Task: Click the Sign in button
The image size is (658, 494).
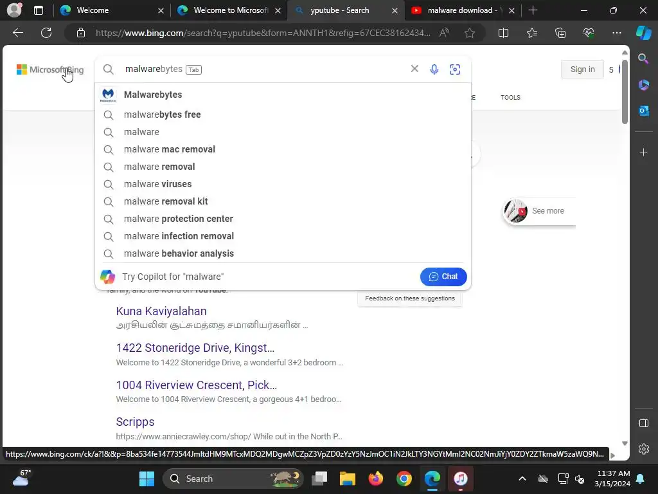Action: (582, 69)
